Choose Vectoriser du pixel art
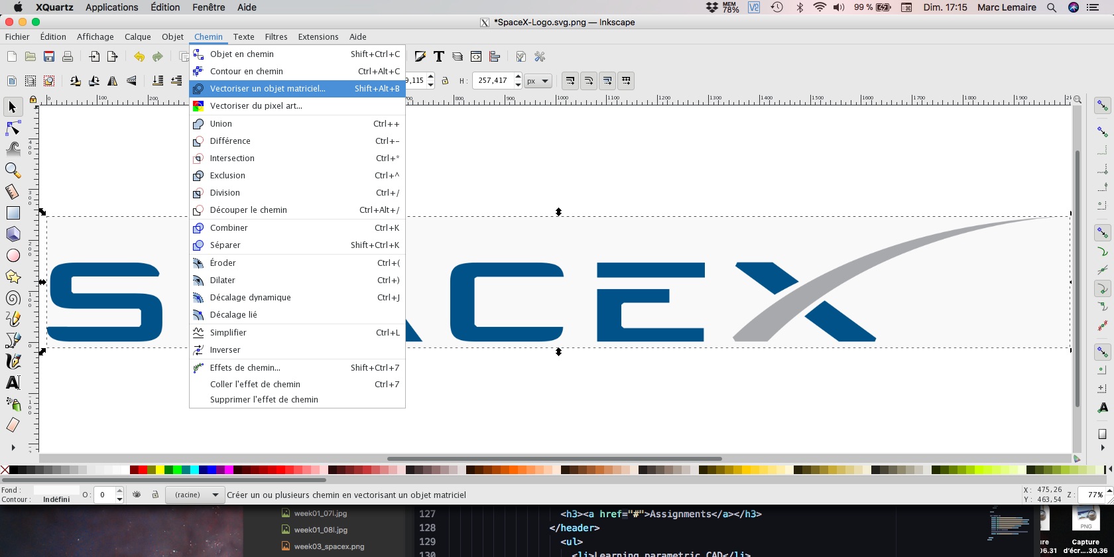The height and width of the screenshot is (557, 1114). click(297, 105)
